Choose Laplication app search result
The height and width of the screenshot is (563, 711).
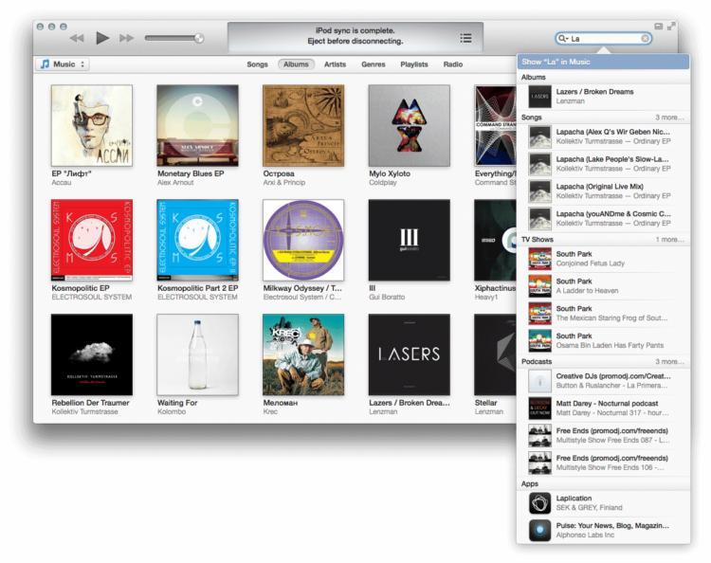pos(603,503)
